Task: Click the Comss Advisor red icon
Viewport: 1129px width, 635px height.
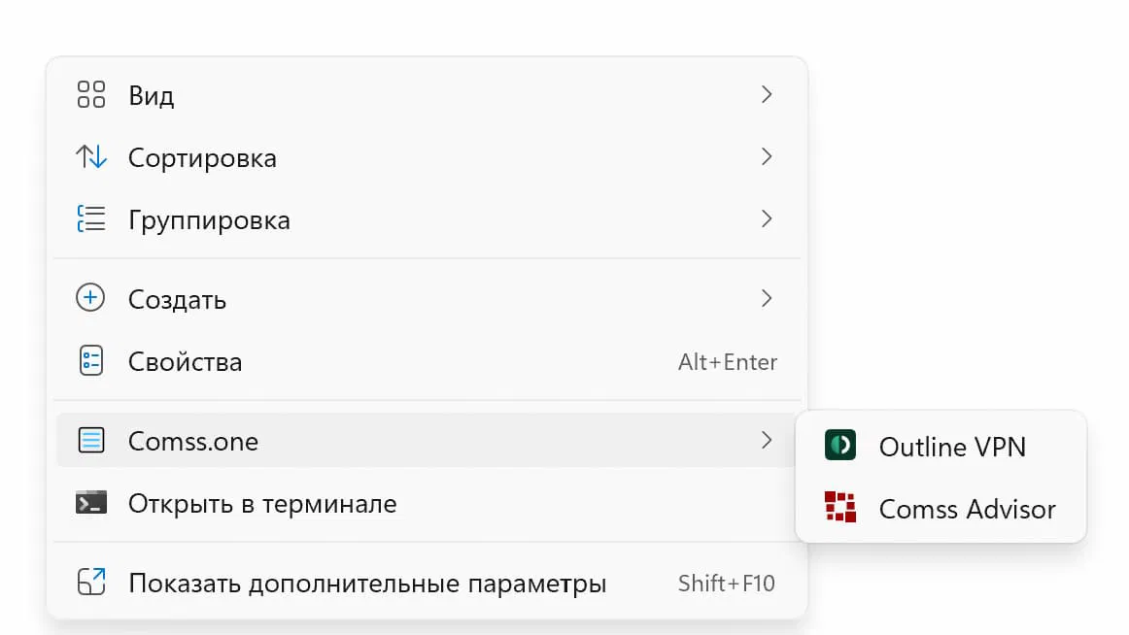Action: [x=839, y=508]
